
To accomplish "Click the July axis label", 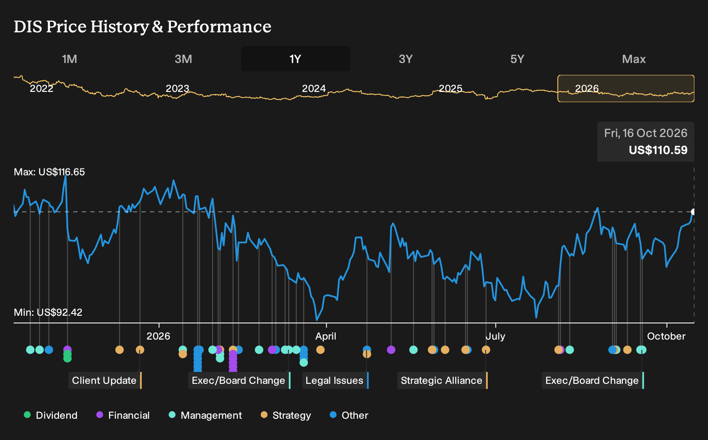I will coord(495,336).
